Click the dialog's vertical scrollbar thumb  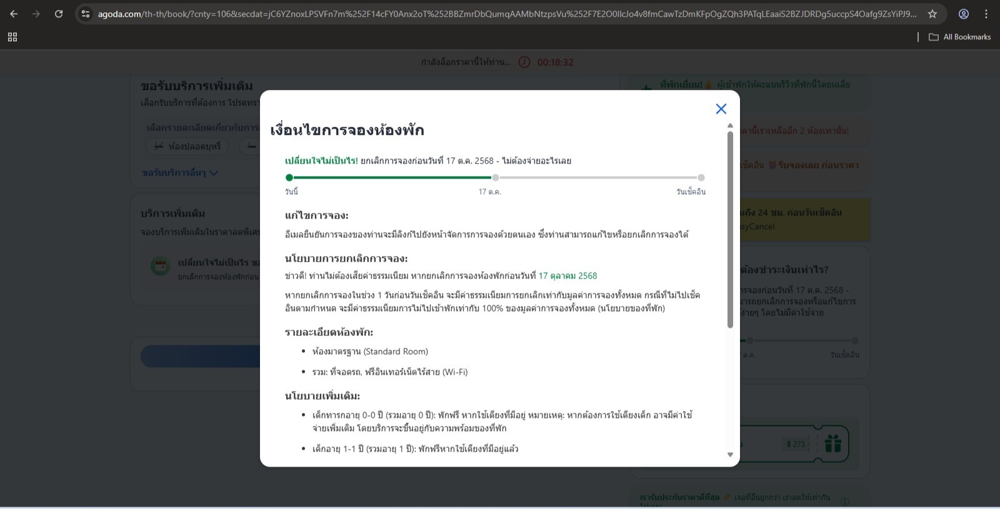pyautogui.click(x=730, y=229)
